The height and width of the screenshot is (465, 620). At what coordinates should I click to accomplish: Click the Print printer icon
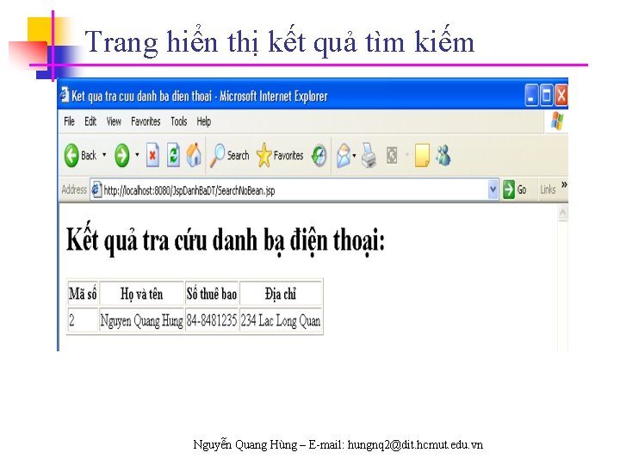[x=369, y=155]
